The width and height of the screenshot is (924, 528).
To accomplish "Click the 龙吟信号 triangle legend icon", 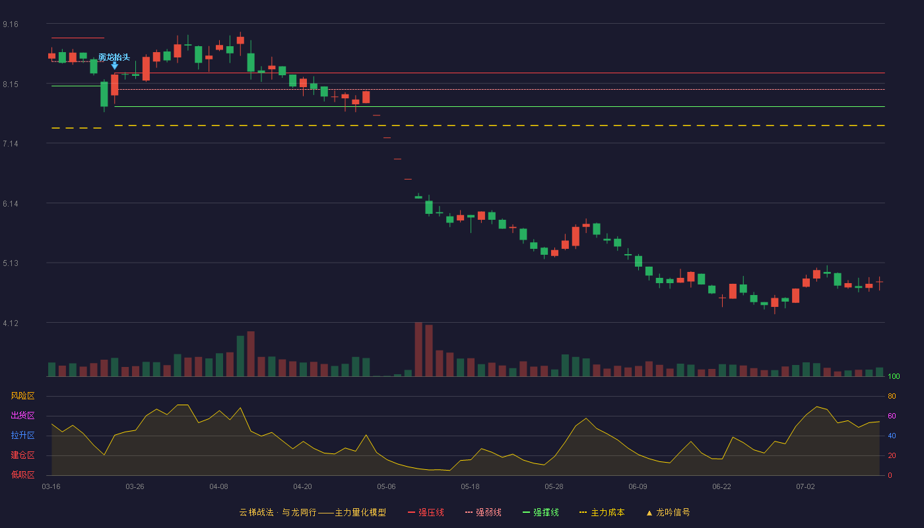I will click(649, 513).
